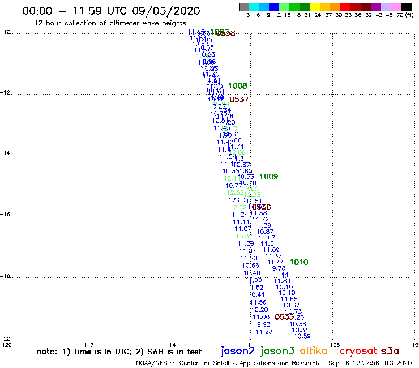Click the -18 latitude axis label

coord(5,276)
